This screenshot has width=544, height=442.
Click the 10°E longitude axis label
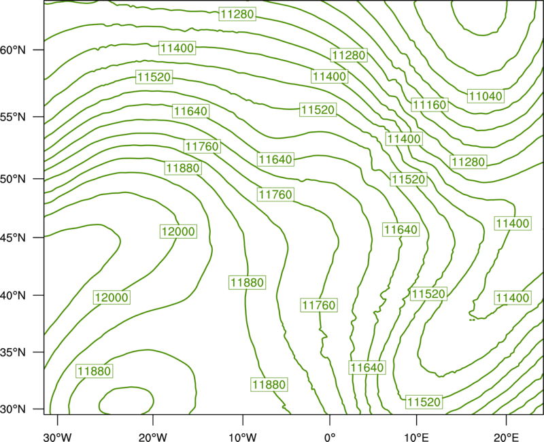pyautogui.click(x=416, y=437)
